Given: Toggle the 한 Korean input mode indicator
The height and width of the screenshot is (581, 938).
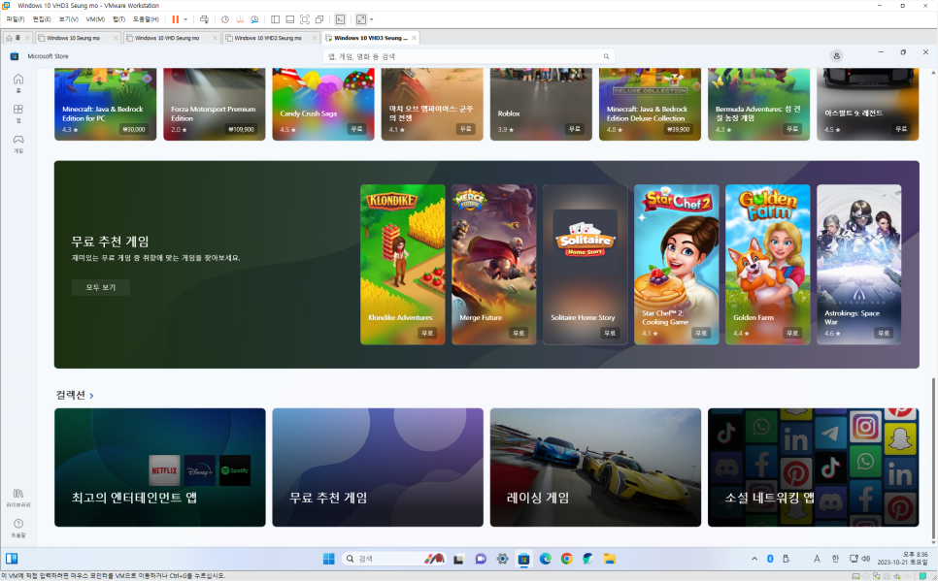Looking at the screenshot, I should tap(835, 559).
